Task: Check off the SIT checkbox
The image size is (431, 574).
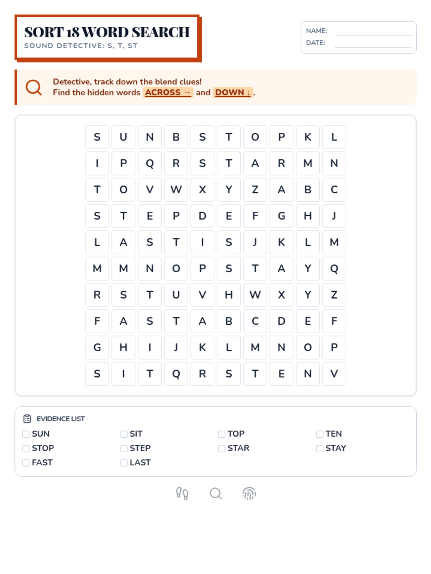Action: click(124, 434)
